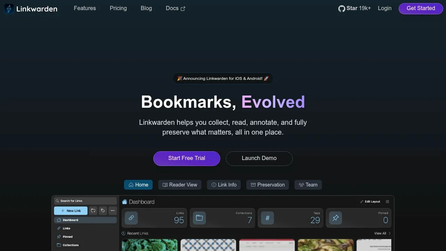Image resolution: width=446 pixels, height=251 pixels.
Task: Click the Dashboard home icon in sidebar
Action: pyautogui.click(x=59, y=220)
